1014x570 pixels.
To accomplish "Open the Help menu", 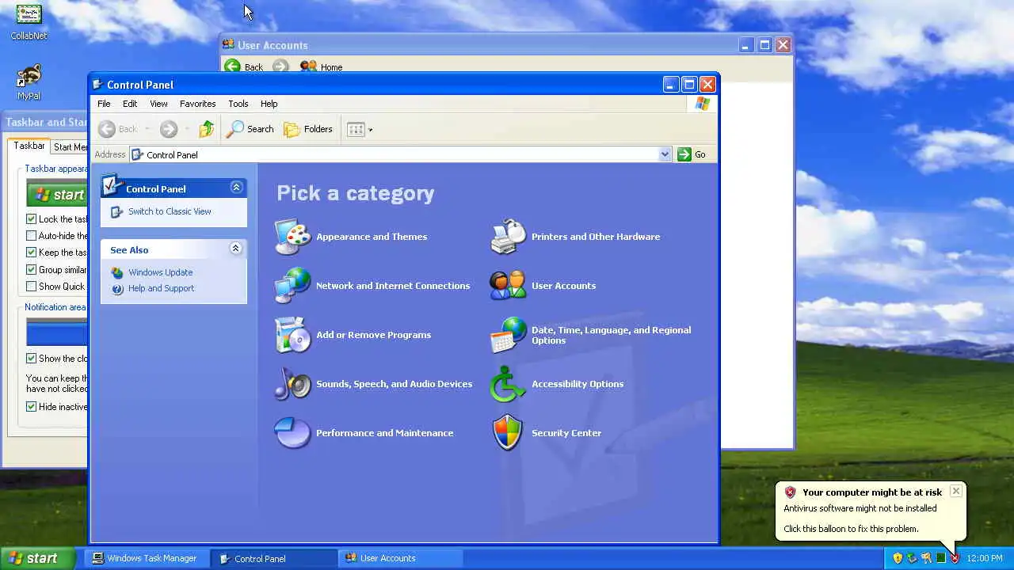I will (x=269, y=104).
